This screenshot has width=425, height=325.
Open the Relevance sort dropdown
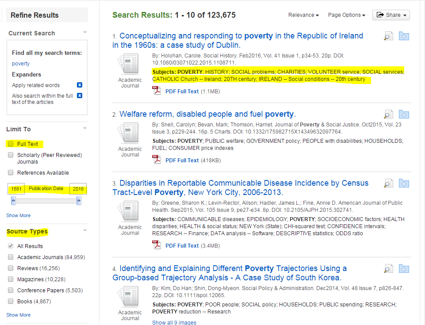pyautogui.click(x=303, y=15)
